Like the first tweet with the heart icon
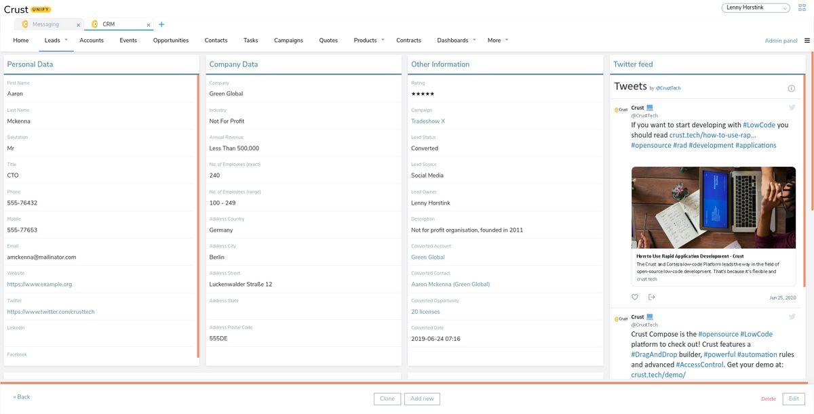Screen dimensions: 814x414 point(635,297)
